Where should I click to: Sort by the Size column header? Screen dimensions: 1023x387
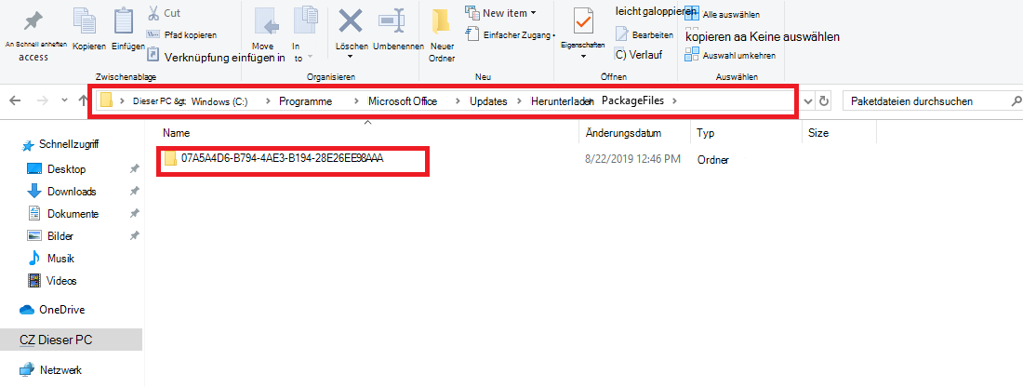click(x=818, y=132)
